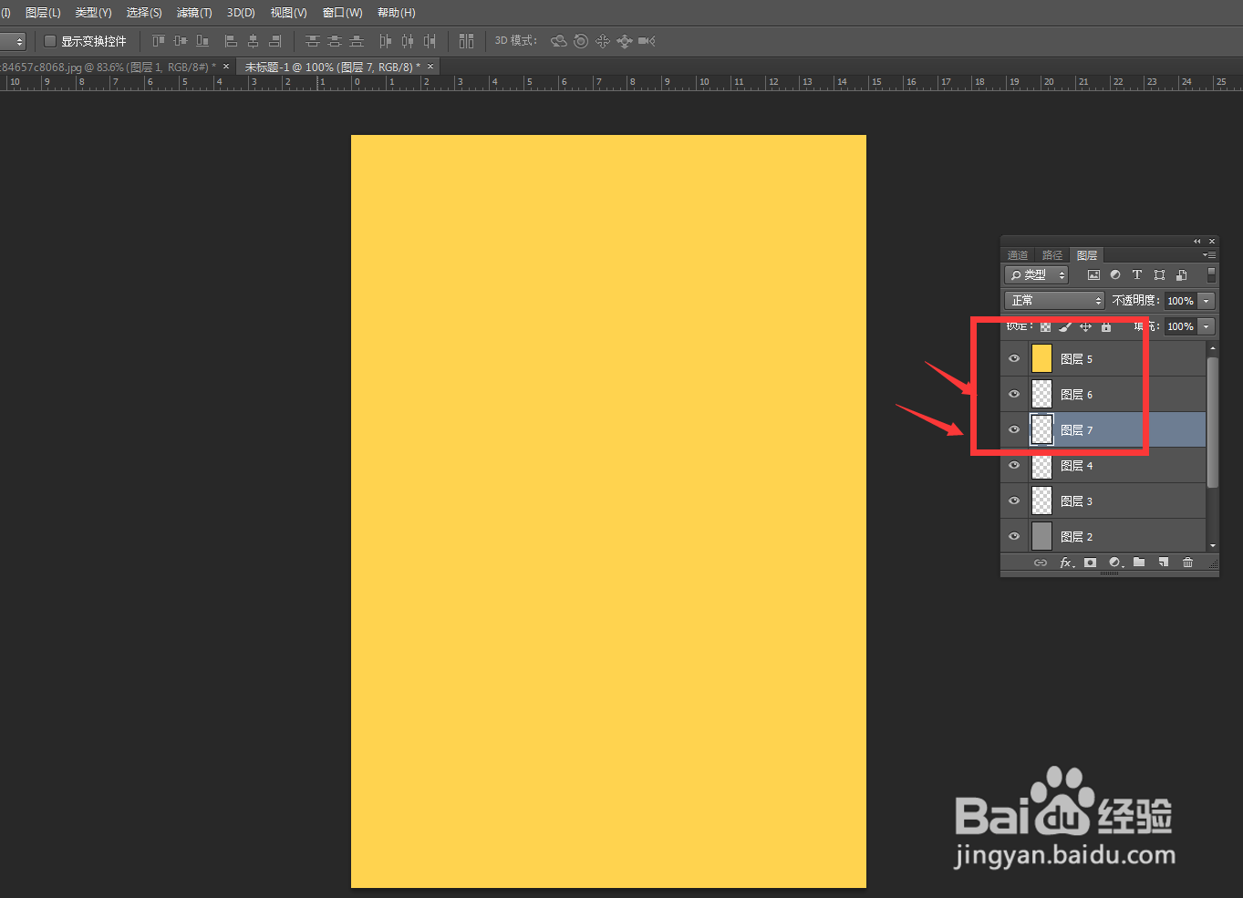Click the auto-align layers icon
Image resolution: width=1243 pixels, height=898 pixels.
click(x=466, y=41)
